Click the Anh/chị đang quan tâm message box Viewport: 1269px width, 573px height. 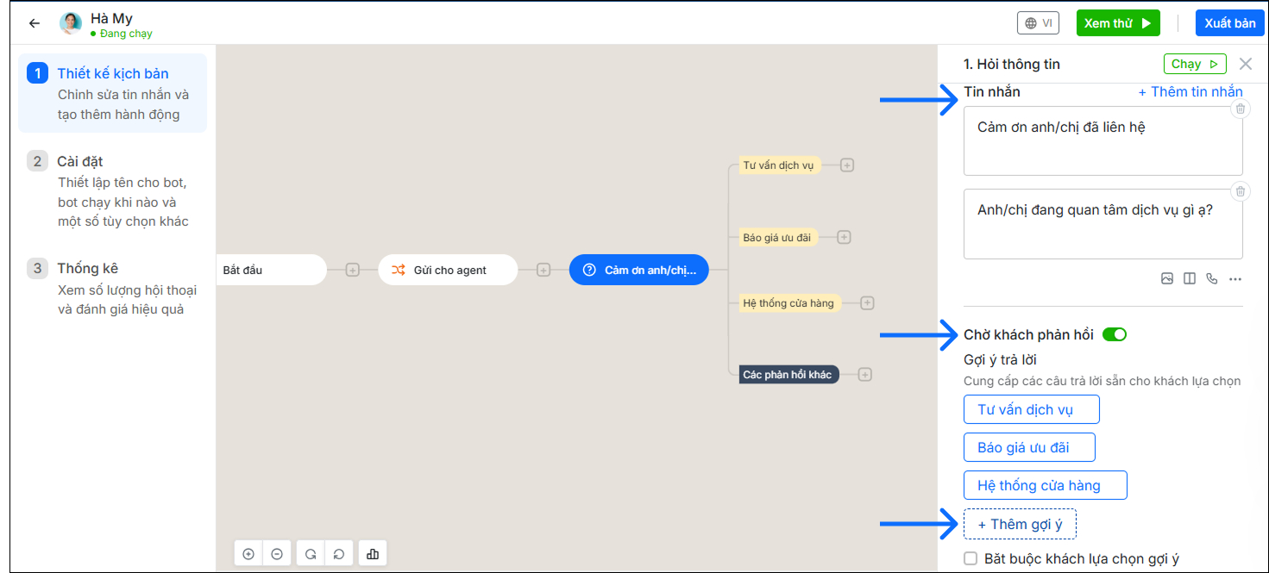coord(1103,223)
